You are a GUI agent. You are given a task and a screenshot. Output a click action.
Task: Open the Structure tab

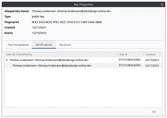click(65, 45)
